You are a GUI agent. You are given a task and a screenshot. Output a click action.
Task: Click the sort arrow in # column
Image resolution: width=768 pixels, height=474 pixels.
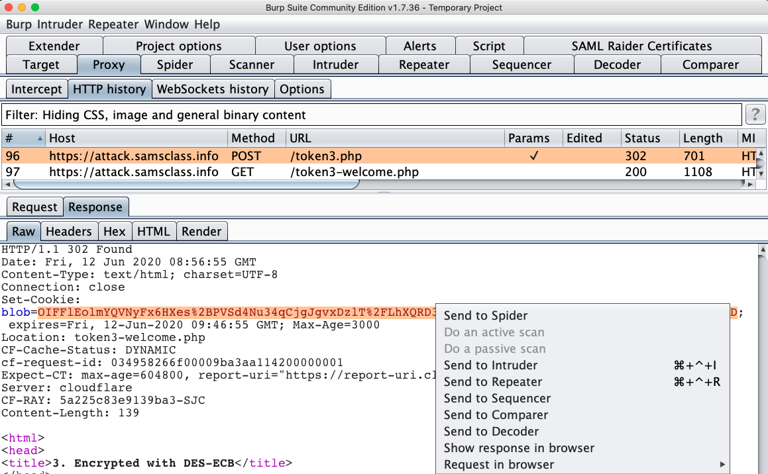click(40, 138)
